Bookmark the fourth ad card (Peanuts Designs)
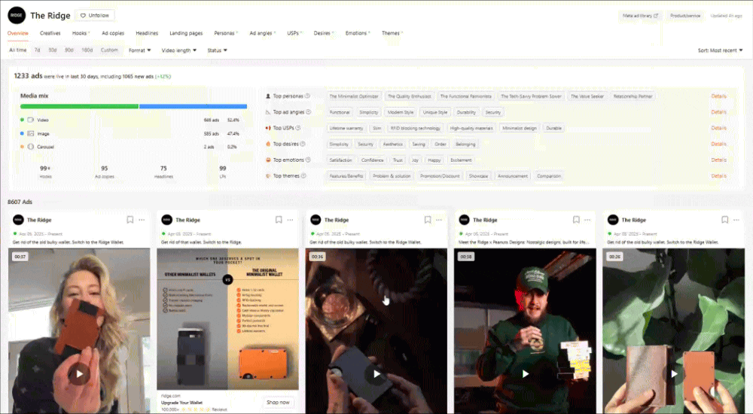 point(576,220)
